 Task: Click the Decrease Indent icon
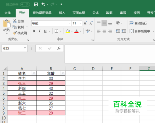point(118,31)
